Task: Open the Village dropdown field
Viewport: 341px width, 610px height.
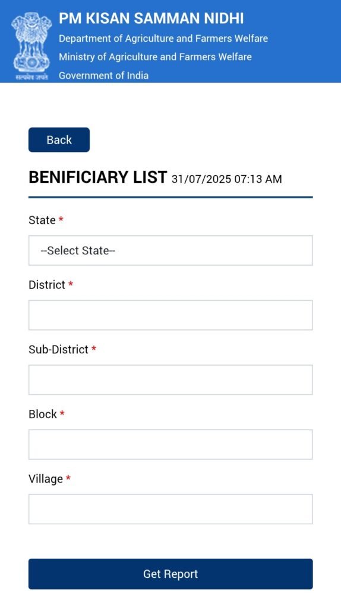Action: coord(170,509)
